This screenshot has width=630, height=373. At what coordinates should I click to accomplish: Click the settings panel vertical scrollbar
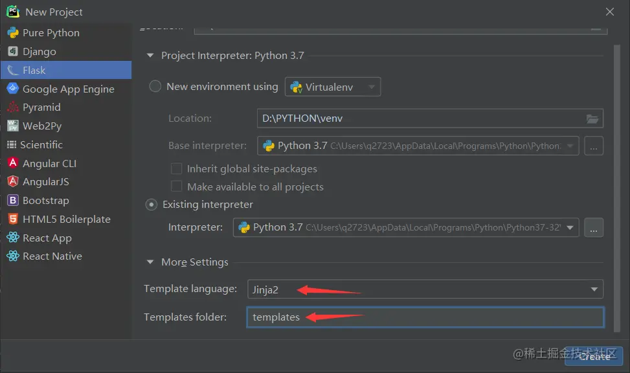click(617, 188)
